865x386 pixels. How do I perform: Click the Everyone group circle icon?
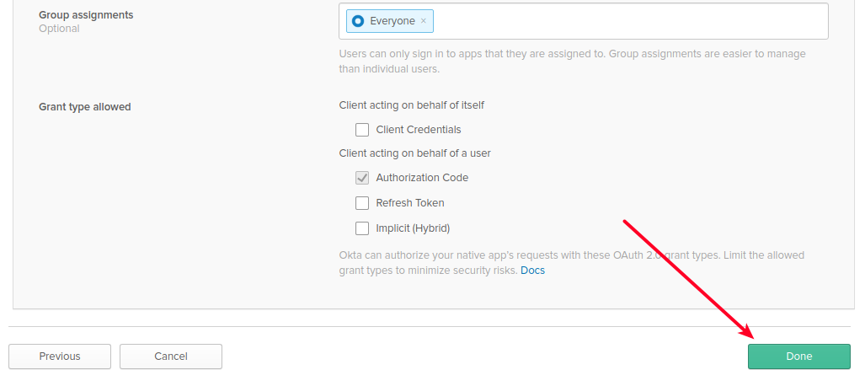tap(358, 21)
